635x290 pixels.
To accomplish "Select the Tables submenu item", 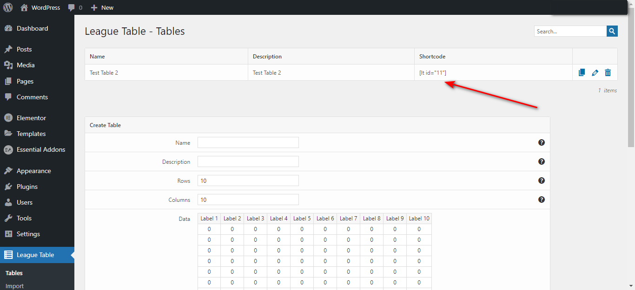I will [13, 273].
